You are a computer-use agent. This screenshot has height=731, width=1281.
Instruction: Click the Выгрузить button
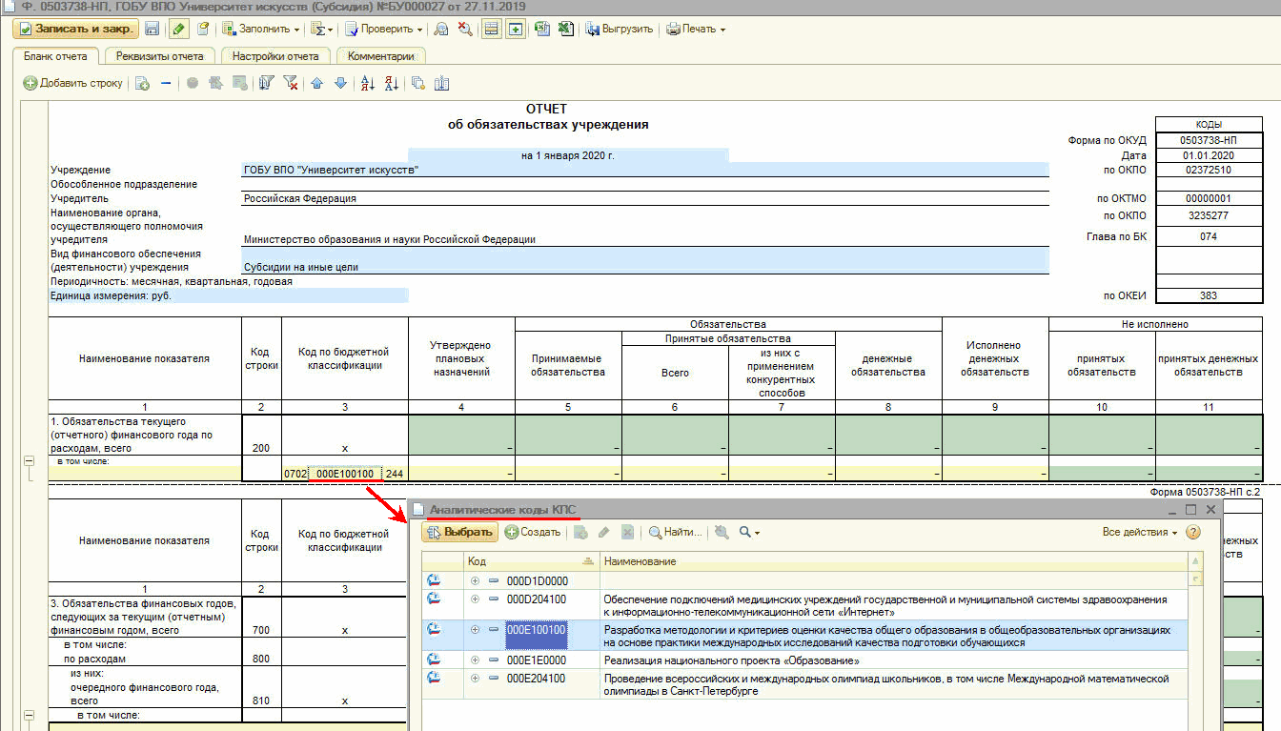click(619, 29)
